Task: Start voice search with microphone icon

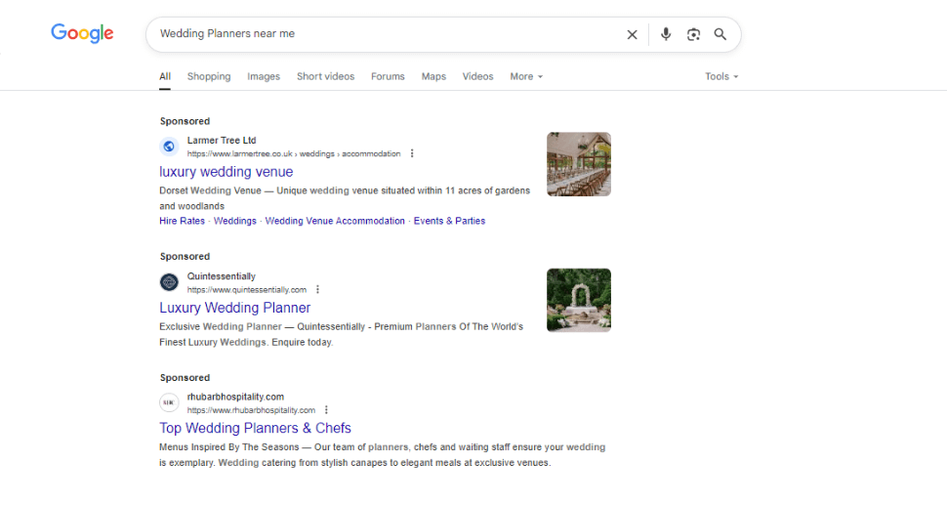Action: pos(666,34)
